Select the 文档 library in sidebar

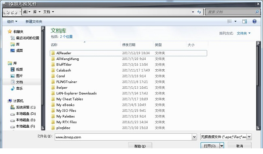click(x=17, y=82)
